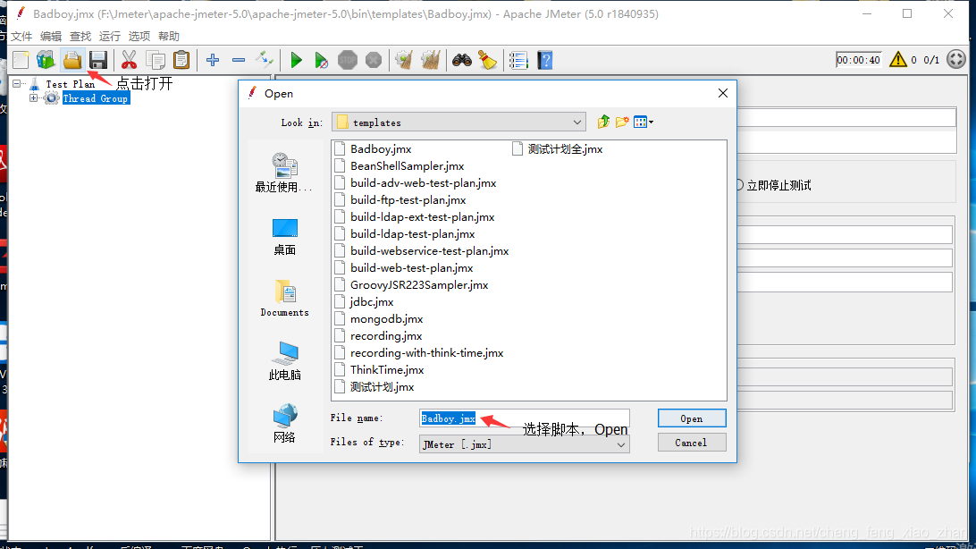Click the Clear results icon
Image resolution: width=976 pixels, height=549 pixels.
point(404,61)
